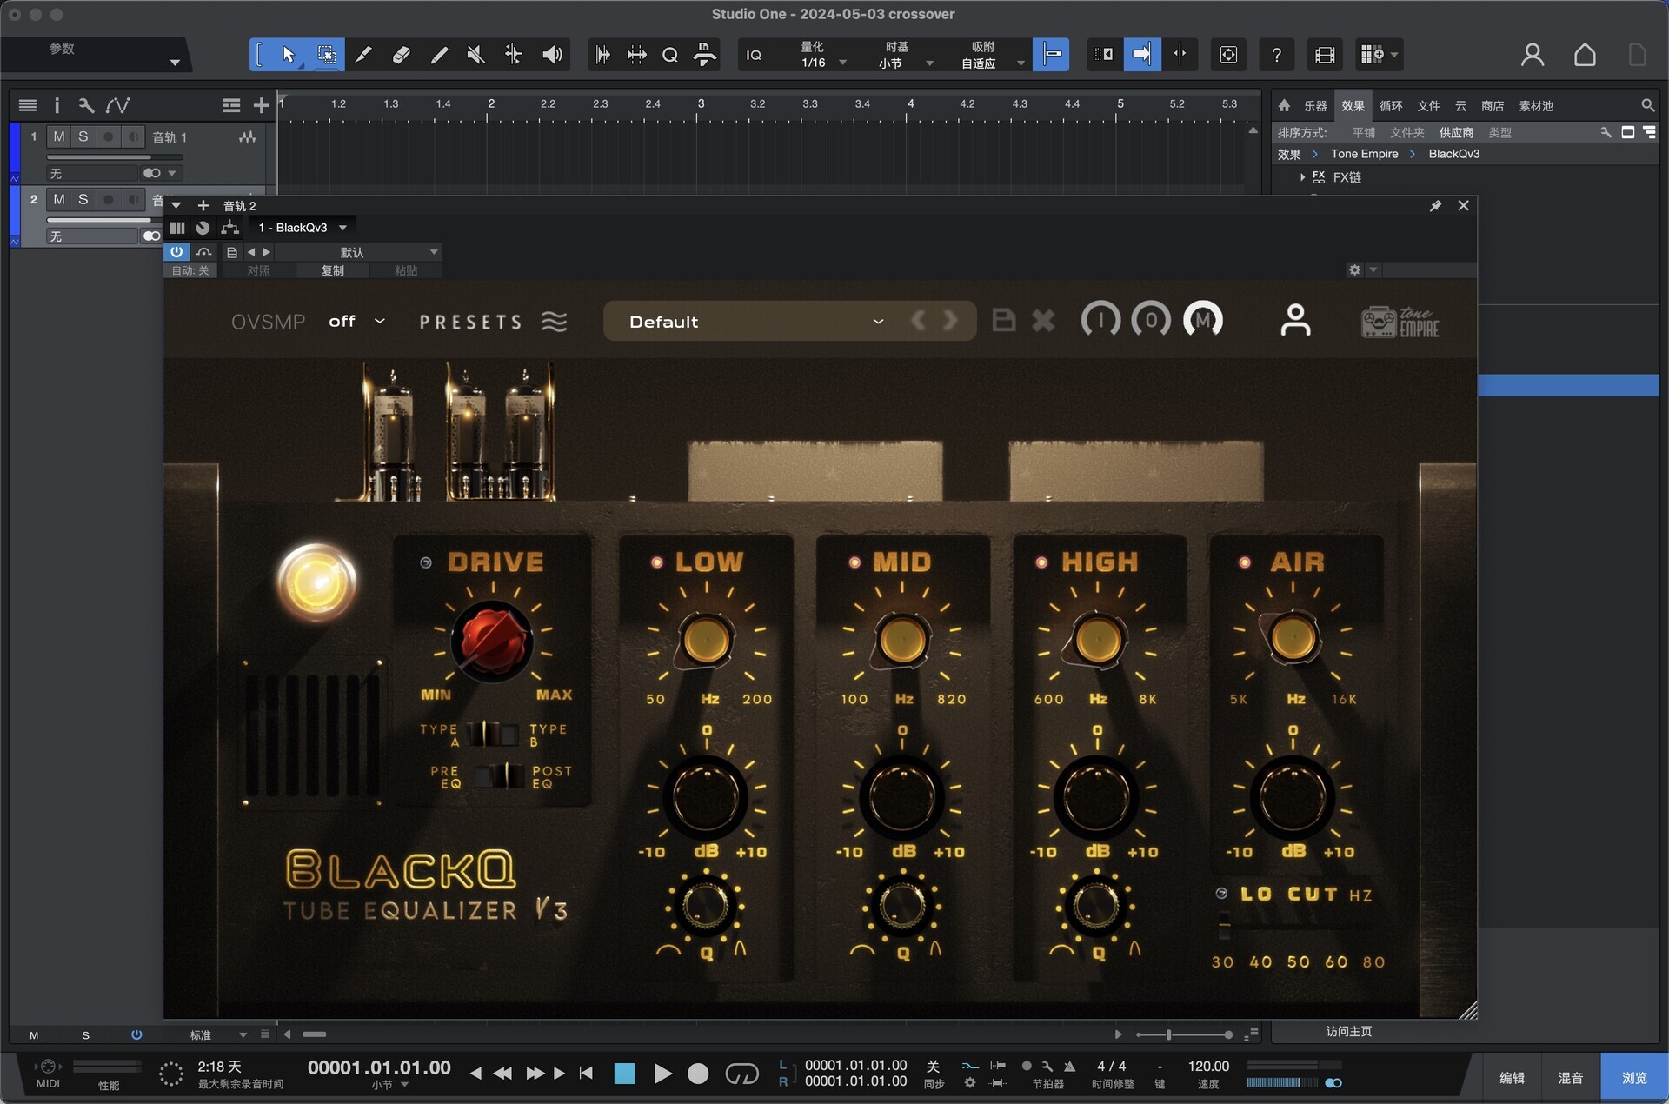This screenshot has width=1669, height=1104.
Task: Click the 编辑 button at bottom right
Action: (x=1512, y=1078)
